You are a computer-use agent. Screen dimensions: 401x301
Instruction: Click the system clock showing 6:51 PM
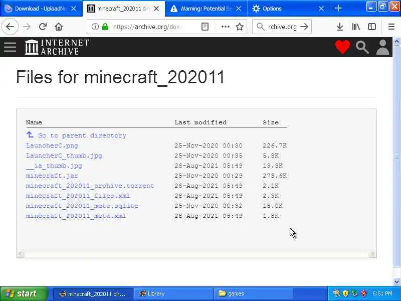point(382,293)
